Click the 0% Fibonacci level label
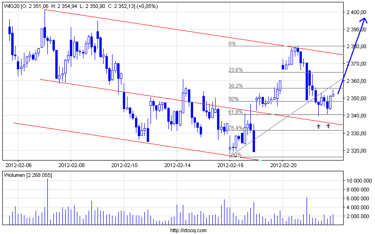 point(232,44)
